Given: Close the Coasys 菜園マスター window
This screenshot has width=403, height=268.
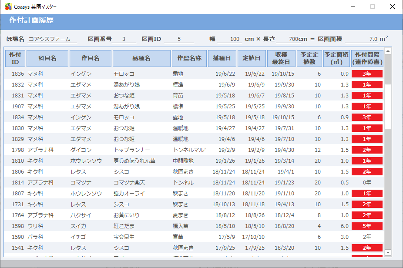Looking at the screenshot, I should coord(393,7).
